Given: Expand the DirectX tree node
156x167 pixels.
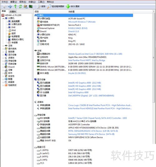Looking at the screenshot, I should [3, 67].
